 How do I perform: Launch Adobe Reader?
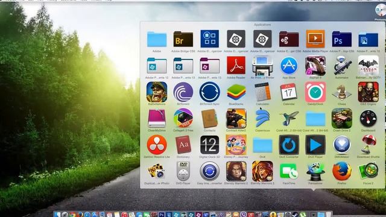click(x=236, y=65)
